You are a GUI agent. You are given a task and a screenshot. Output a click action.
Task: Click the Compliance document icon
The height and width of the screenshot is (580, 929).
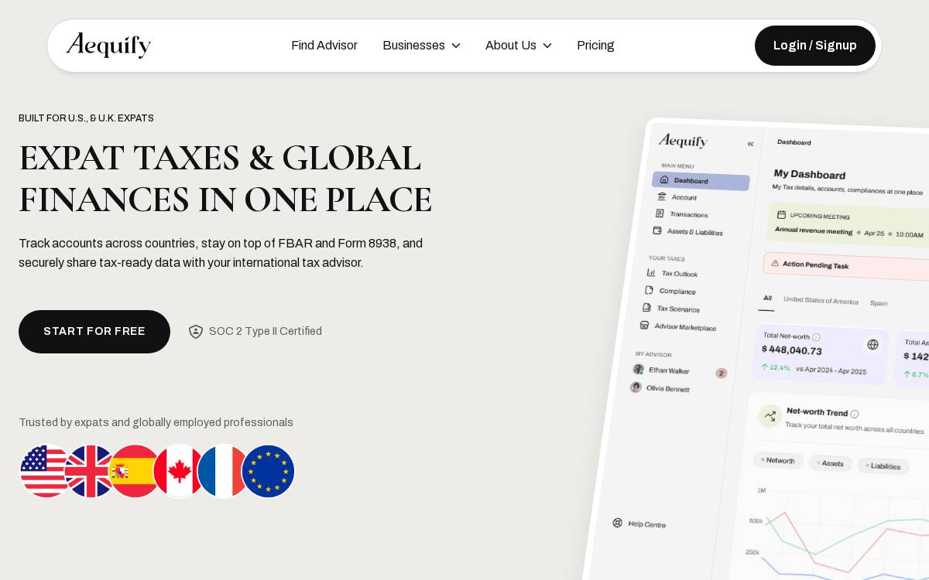649,290
